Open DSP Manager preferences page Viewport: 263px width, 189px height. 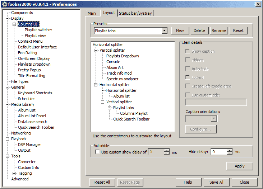click(29, 145)
